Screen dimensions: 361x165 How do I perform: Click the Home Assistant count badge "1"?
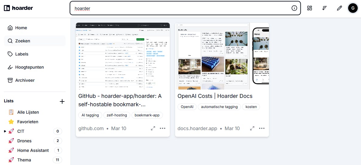pos(58,150)
